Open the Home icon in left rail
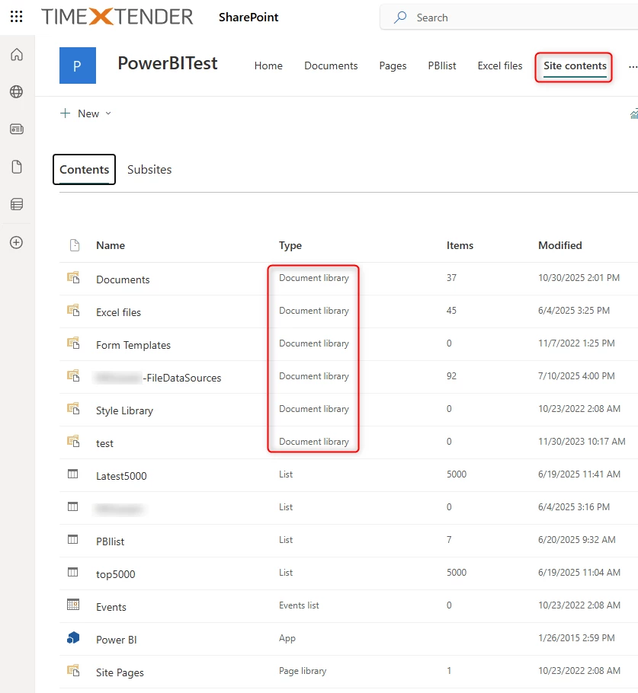Image resolution: width=638 pixels, height=693 pixels. click(x=17, y=54)
